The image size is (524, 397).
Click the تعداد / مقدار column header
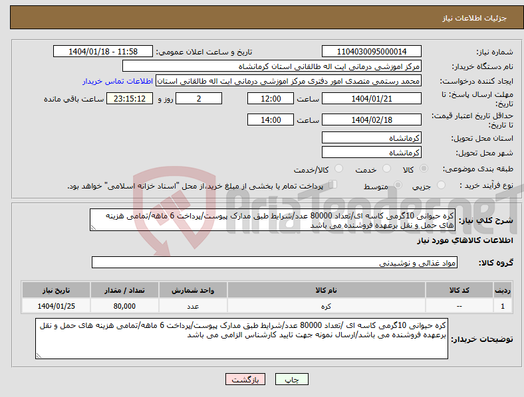pyautogui.click(x=124, y=290)
